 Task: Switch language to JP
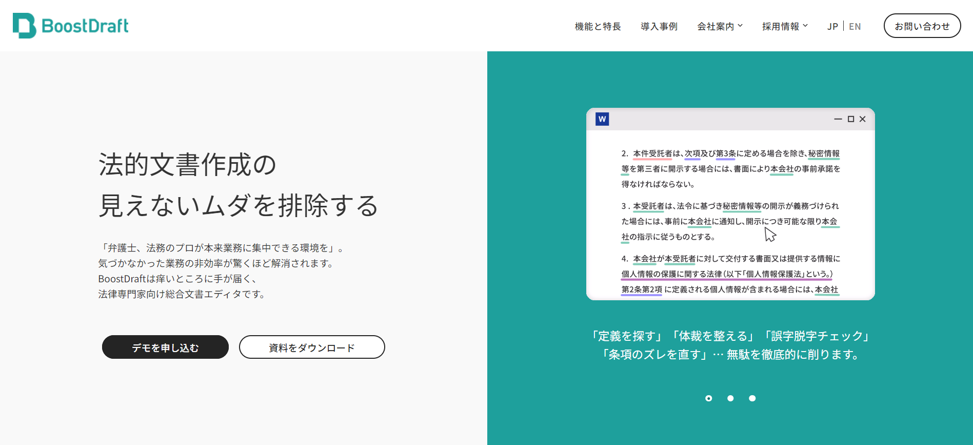[832, 26]
